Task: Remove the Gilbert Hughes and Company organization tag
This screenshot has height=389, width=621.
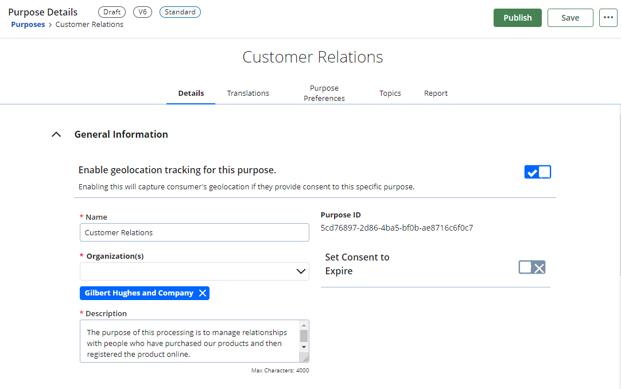Action: coord(203,293)
